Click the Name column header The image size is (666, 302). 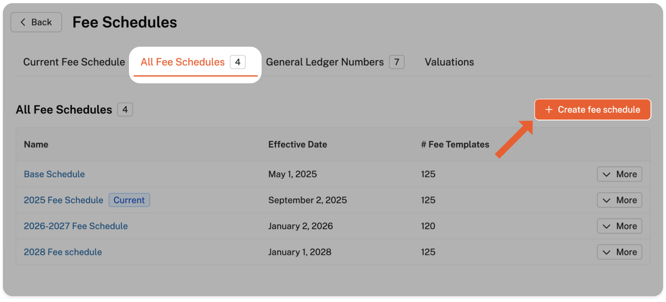[36, 144]
